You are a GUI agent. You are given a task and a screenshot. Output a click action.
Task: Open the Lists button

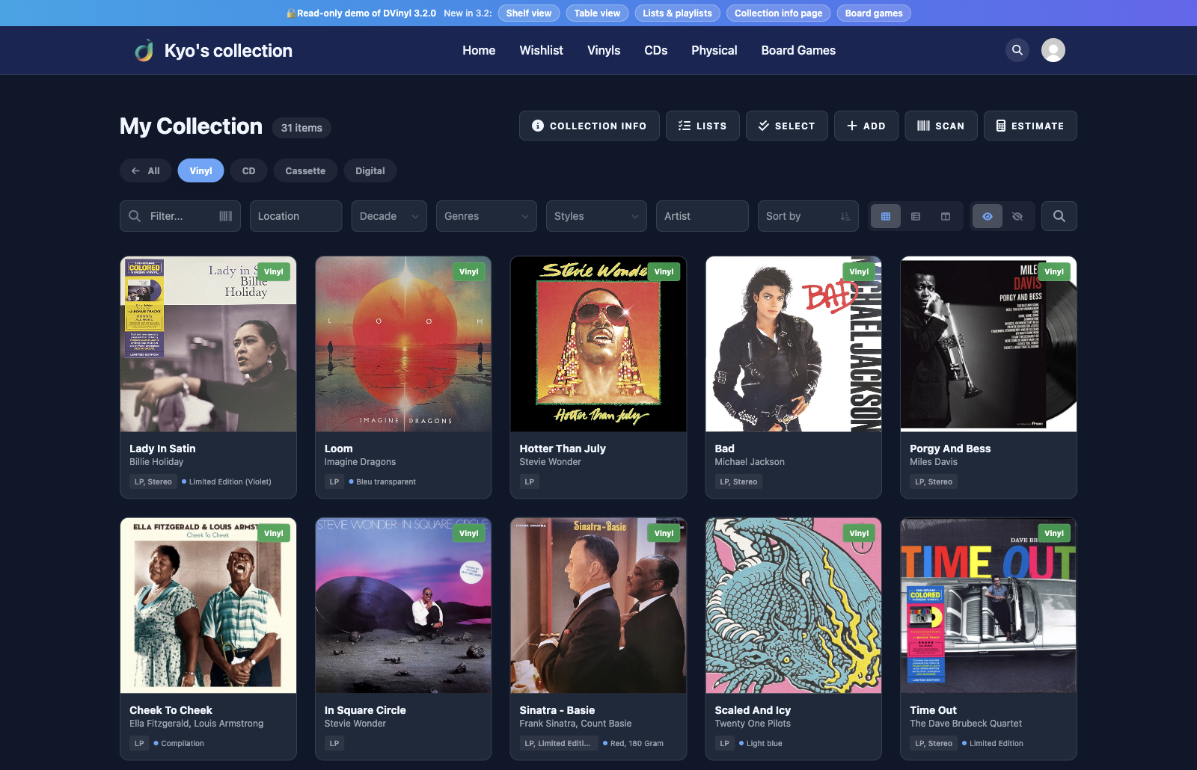point(702,126)
